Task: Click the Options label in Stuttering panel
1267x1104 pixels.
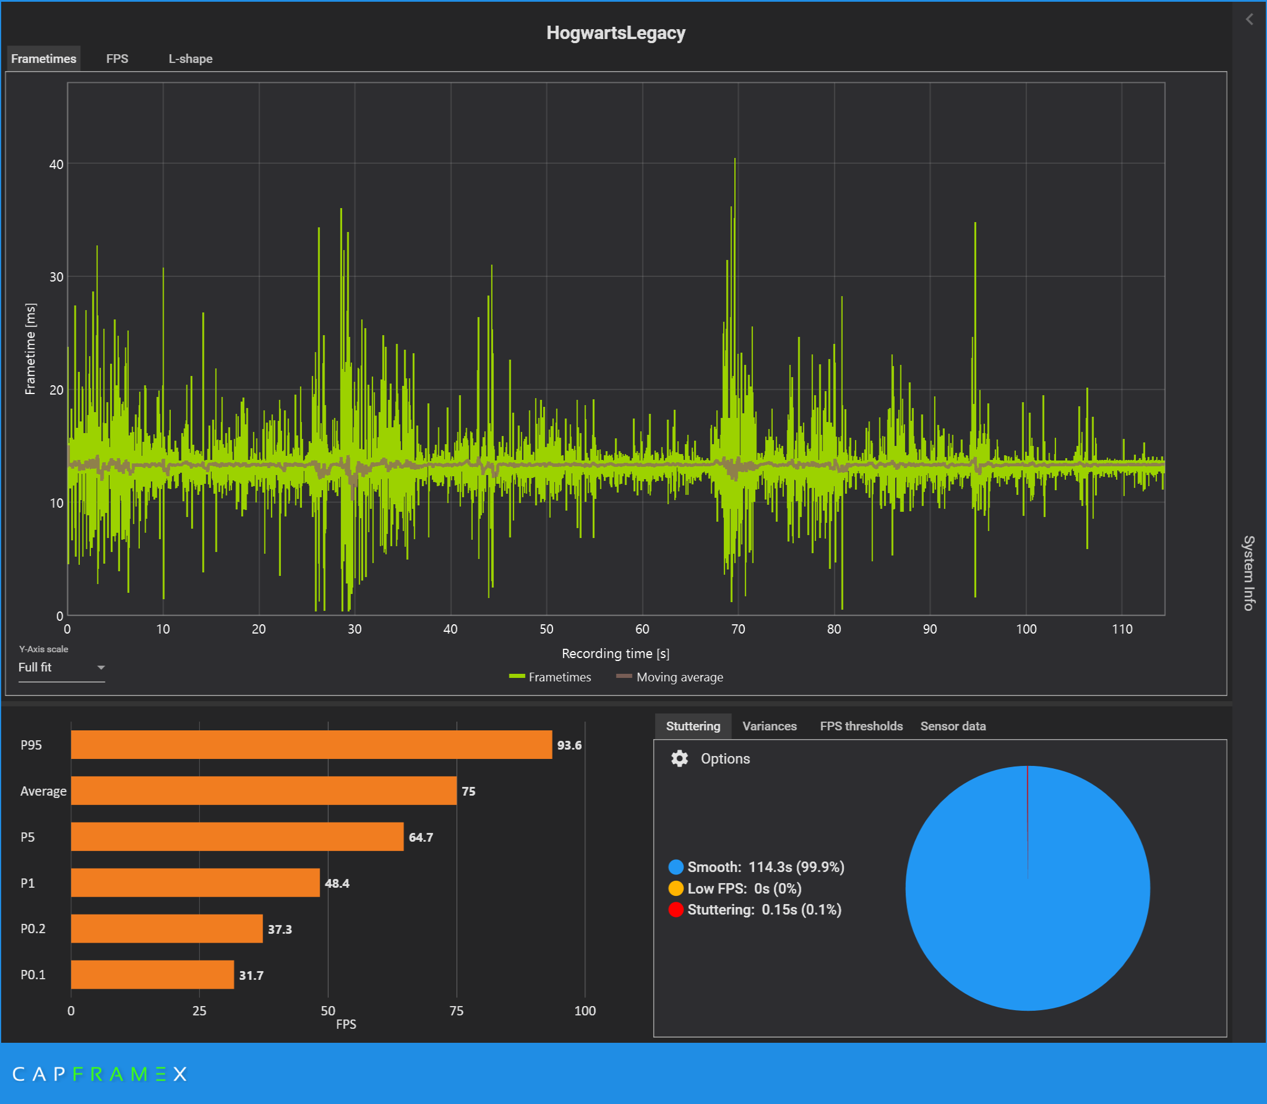Action: tap(725, 758)
